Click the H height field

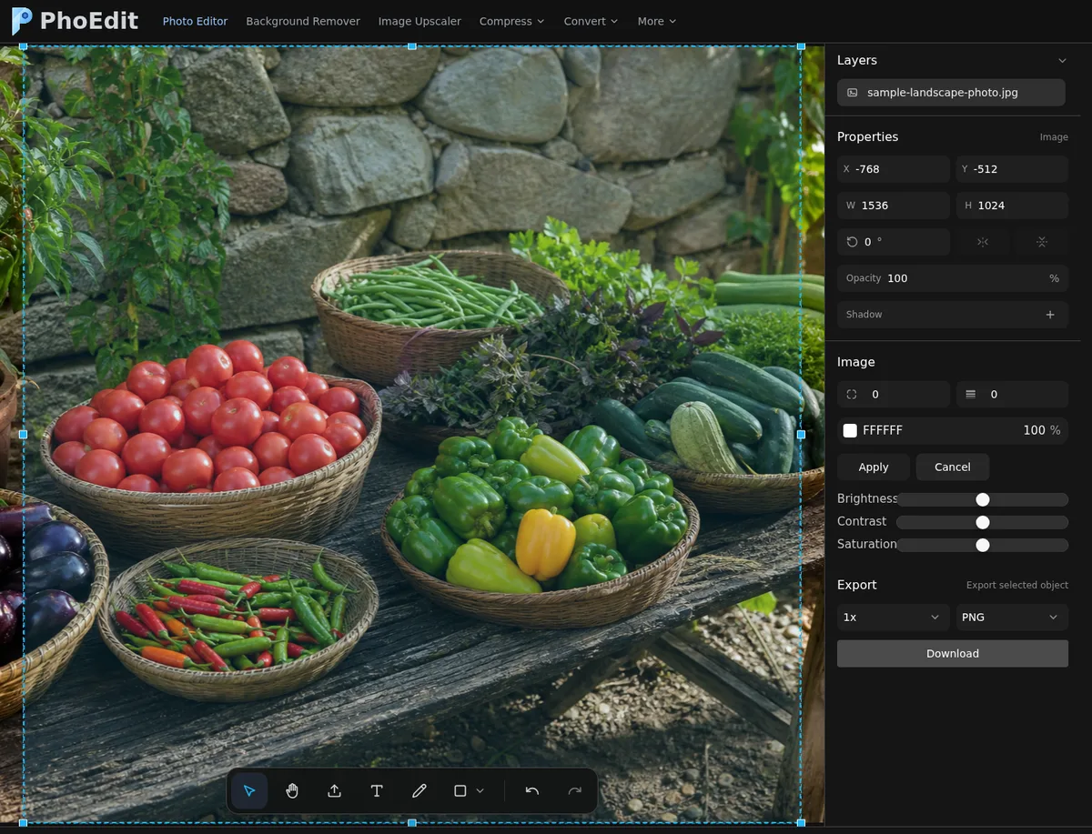pos(1012,206)
